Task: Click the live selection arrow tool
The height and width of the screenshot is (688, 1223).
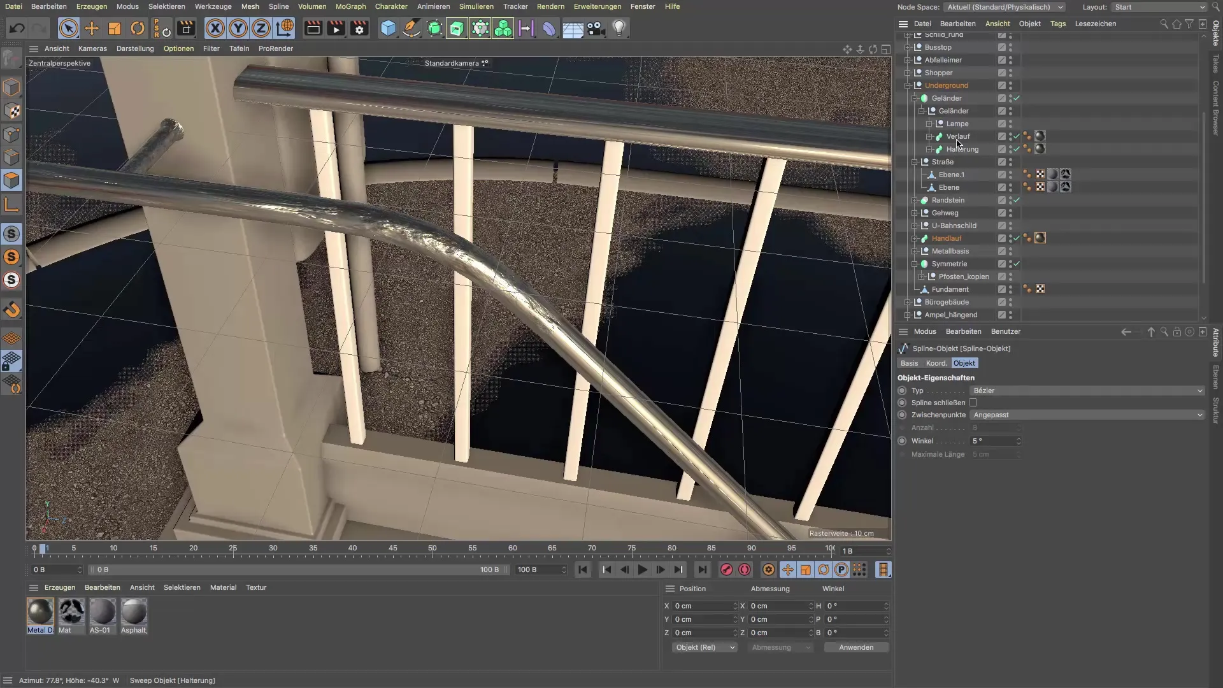Action: (68, 28)
